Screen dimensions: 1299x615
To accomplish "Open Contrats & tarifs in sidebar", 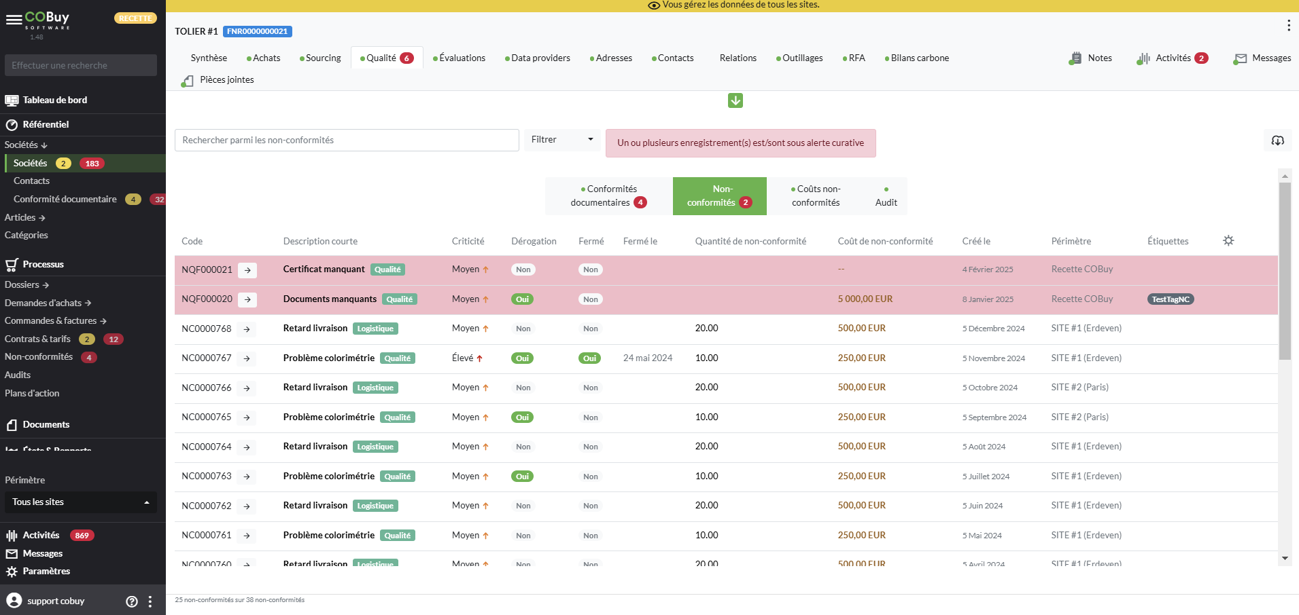I will [x=37, y=339].
